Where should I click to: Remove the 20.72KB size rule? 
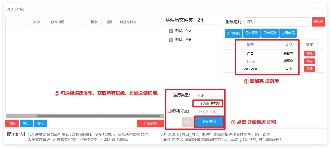tap(309, 69)
